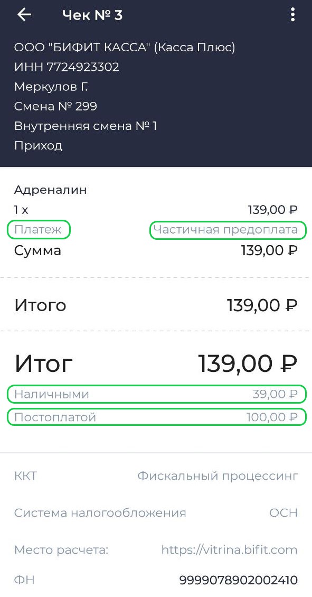Tap the "Итого" total row
This screenshot has width=312, height=597.
click(x=156, y=305)
